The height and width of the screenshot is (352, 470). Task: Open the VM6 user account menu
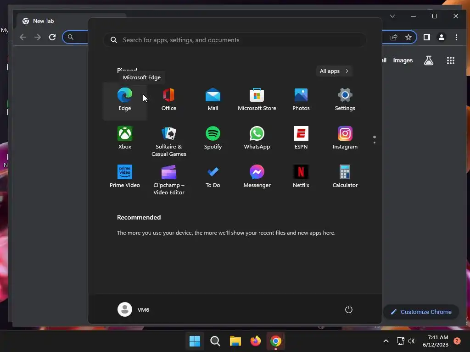click(134, 309)
